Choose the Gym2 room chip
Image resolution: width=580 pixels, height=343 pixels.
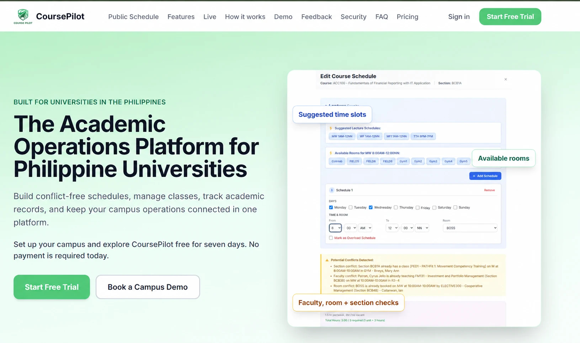click(418, 161)
